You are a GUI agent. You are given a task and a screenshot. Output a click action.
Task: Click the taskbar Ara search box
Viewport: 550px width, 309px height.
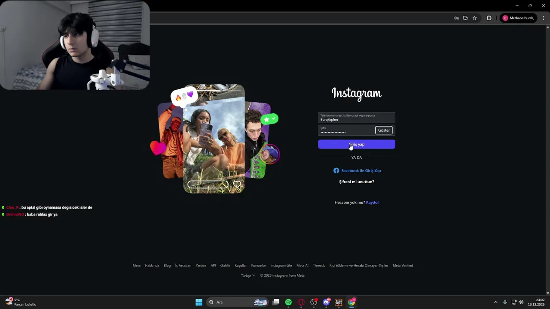point(238,302)
